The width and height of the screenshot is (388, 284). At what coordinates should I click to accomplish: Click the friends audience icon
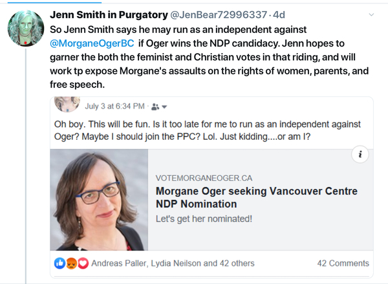pos(155,105)
